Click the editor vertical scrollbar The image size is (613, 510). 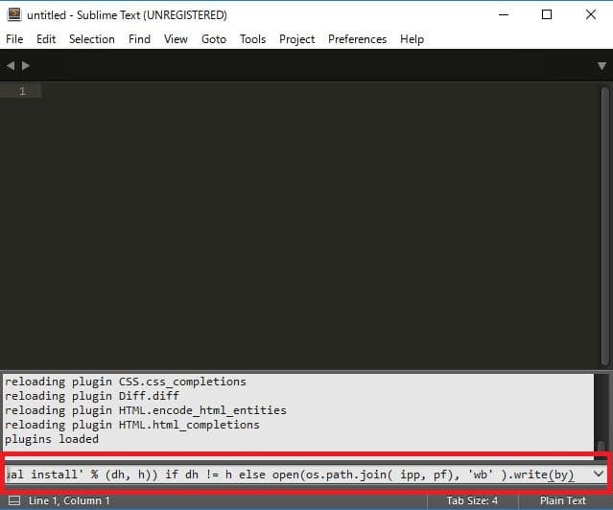click(605, 225)
